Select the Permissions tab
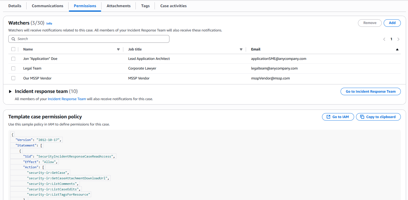The height and width of the screenshot is (200, 408). coord(85,6)
